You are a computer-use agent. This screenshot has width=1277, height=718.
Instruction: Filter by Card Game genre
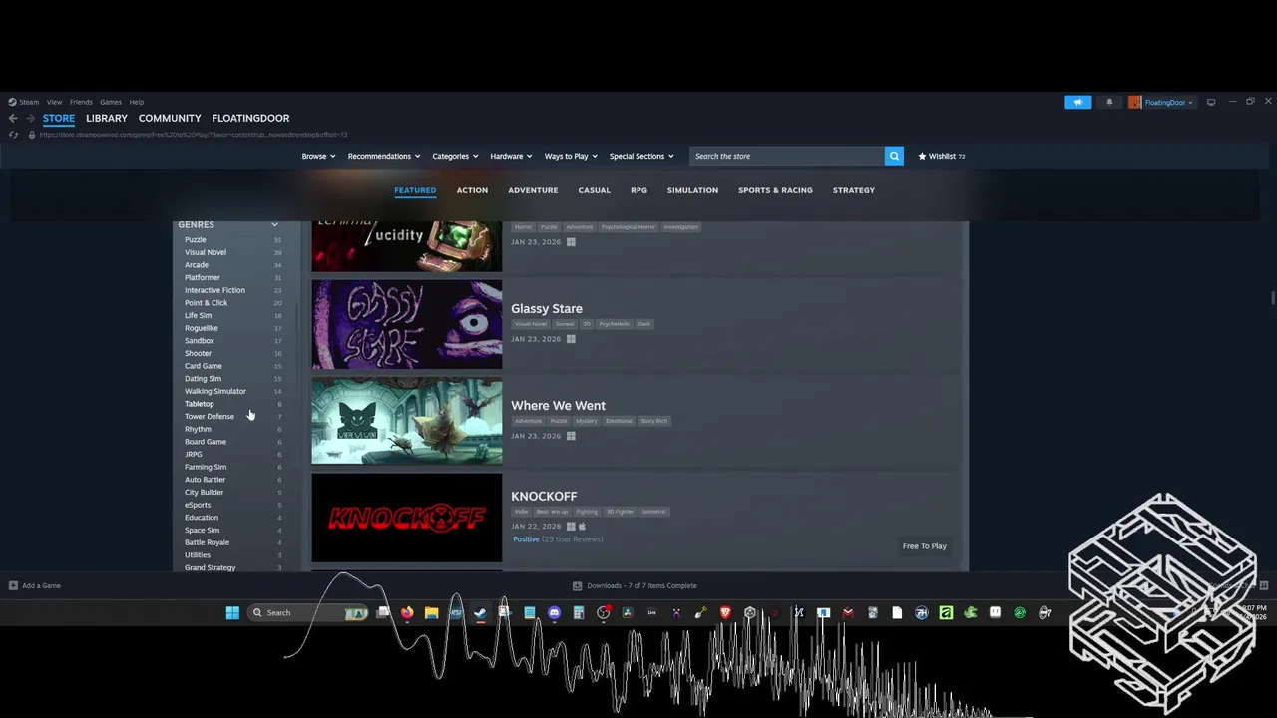coord(204,366)
